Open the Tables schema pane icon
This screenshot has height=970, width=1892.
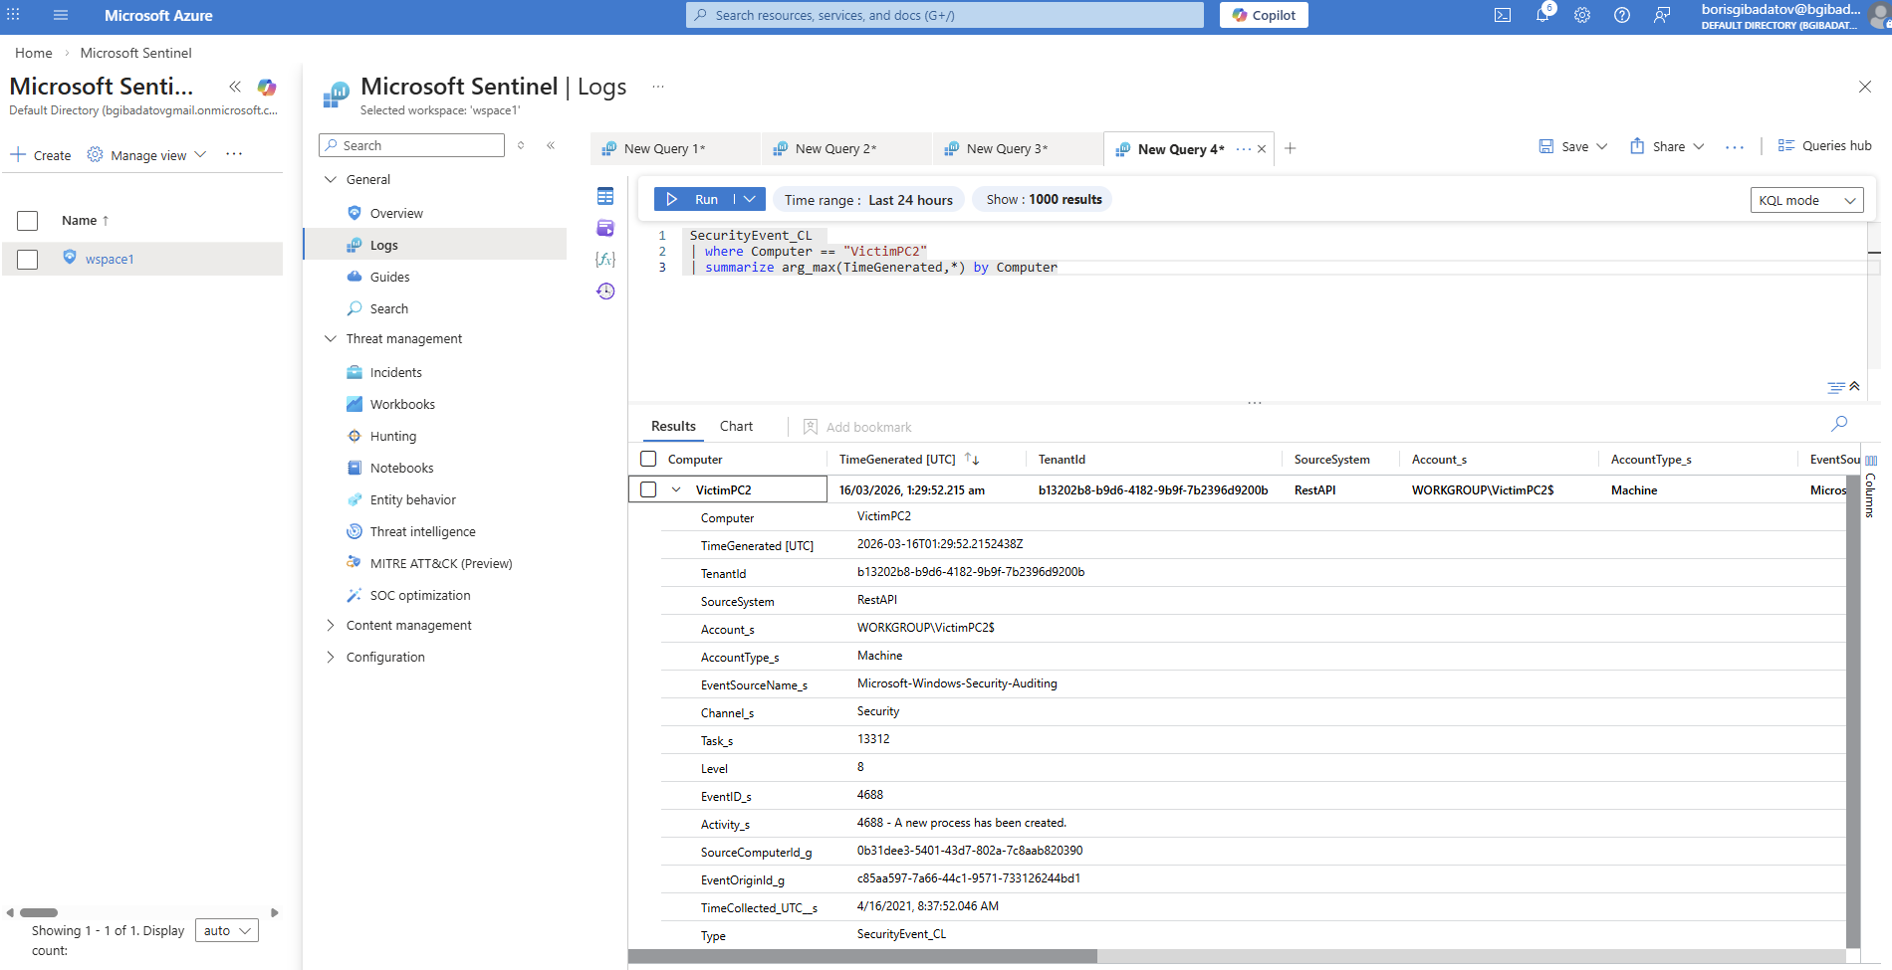pyautogui.click(x=605, y=196)
